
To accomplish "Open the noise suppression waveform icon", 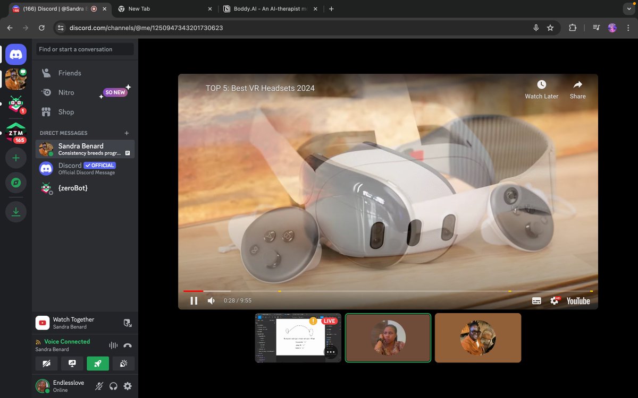I will coord(113,345).
